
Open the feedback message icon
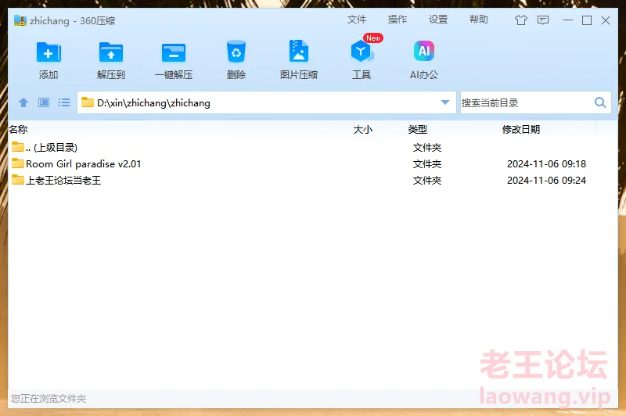[543, 20]
